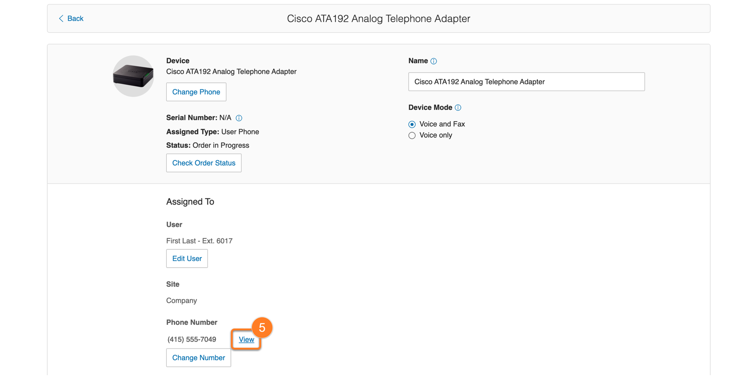Click the info icon beside Device Mode

tap(458, 108)
